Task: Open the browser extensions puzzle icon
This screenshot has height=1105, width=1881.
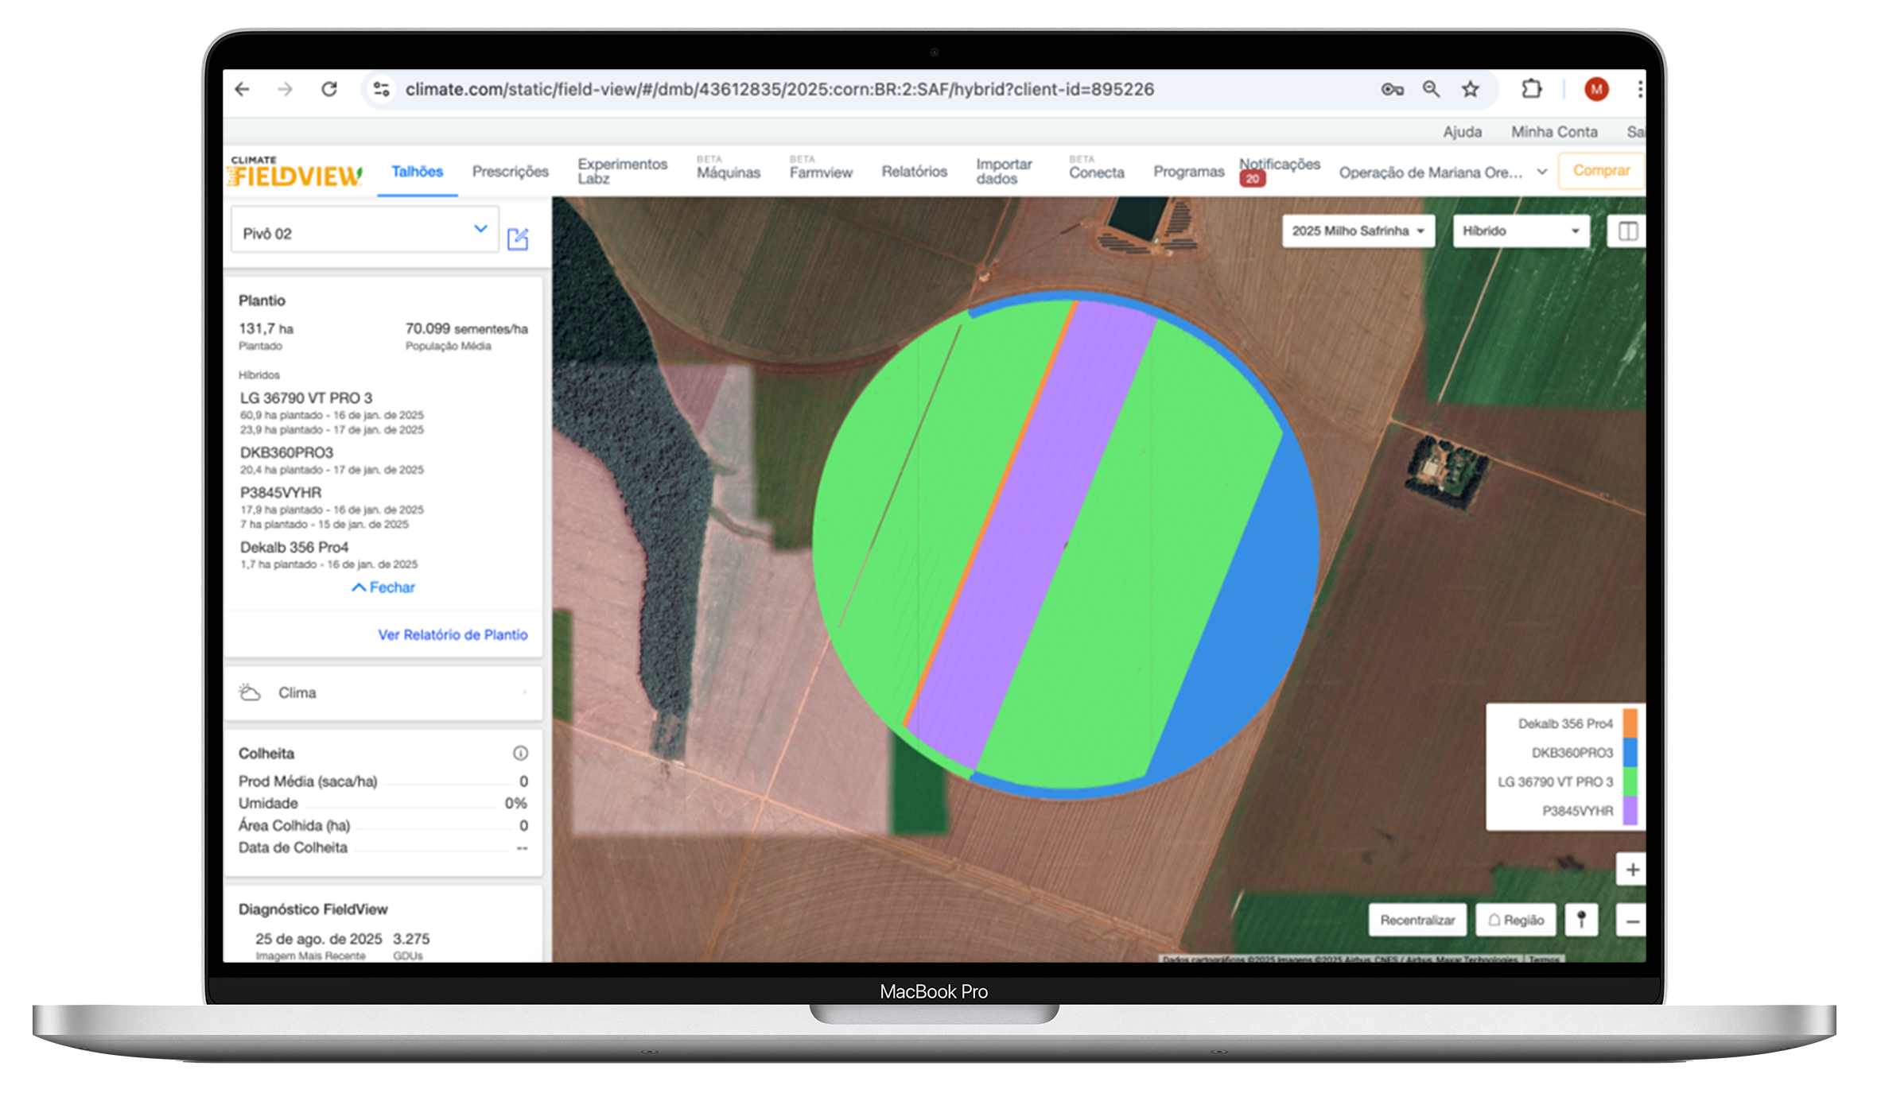Action: (1531, 89)
